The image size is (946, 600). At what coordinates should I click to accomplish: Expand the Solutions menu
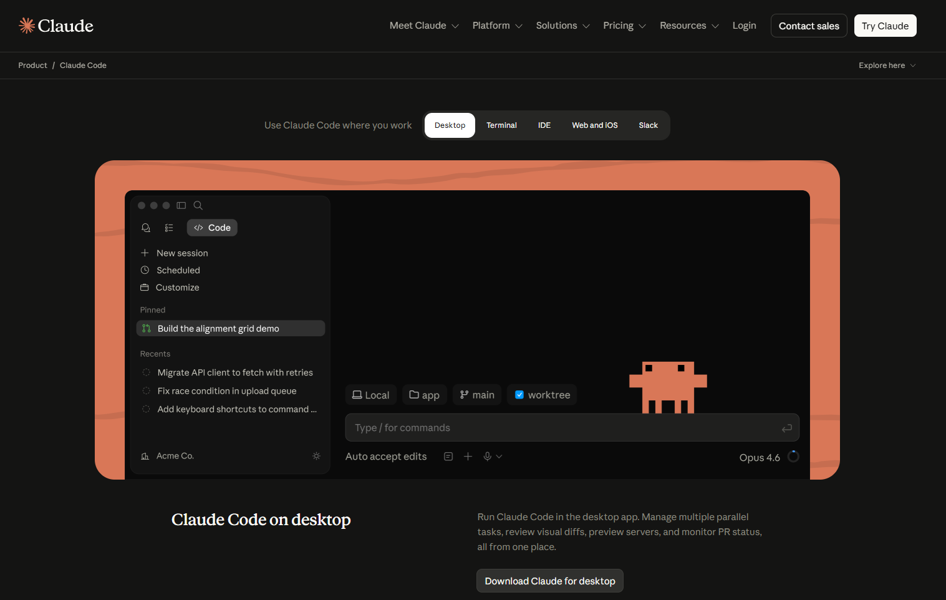[562, 26]
